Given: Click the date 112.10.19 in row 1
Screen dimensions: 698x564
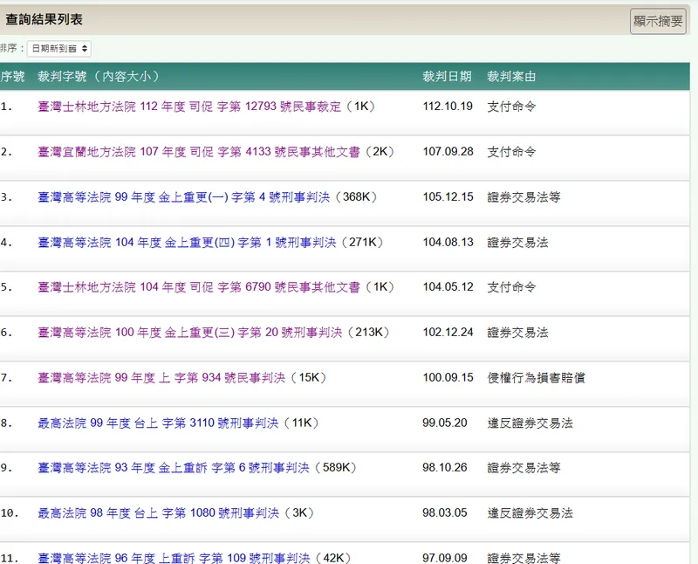Looking at the screenshot, I should (448, 107).
